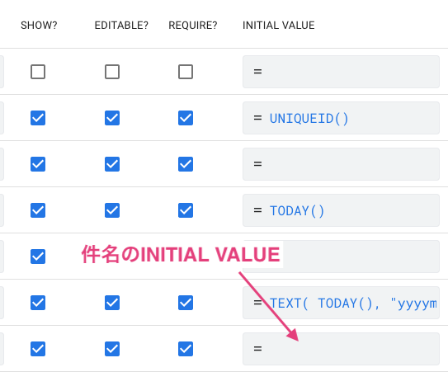The image size is (448, 372).
Task: Click the SHOW? column header
Action: [x=39, y=26]
